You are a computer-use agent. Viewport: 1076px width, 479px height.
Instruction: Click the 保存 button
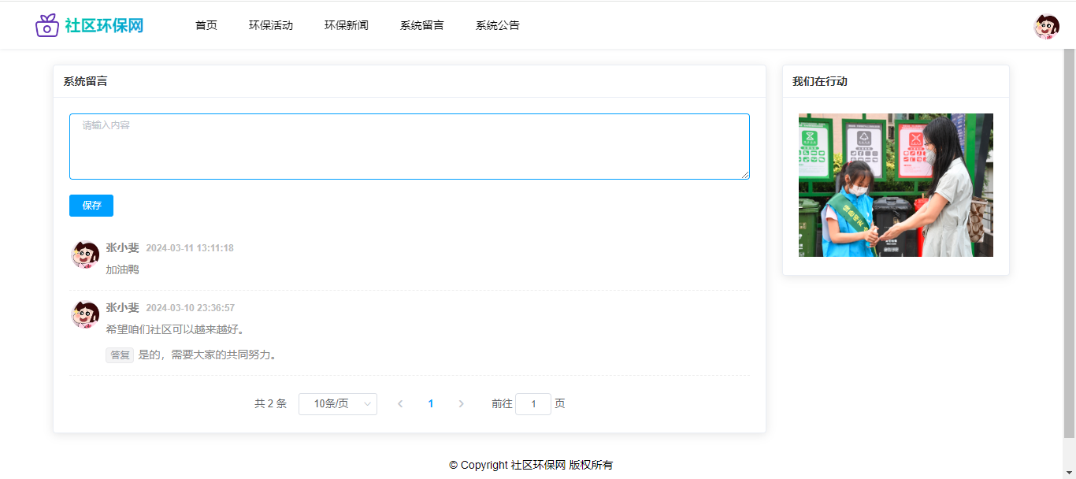(91, 206)
